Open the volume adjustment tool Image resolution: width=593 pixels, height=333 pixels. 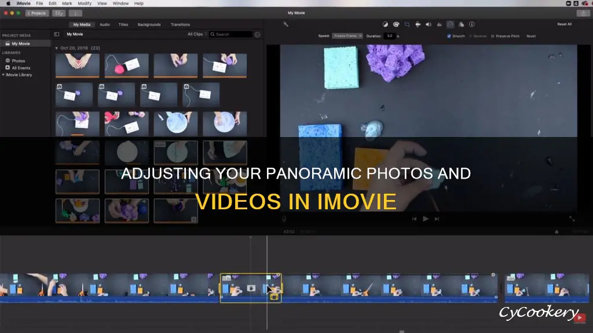[x=429, y=24]
